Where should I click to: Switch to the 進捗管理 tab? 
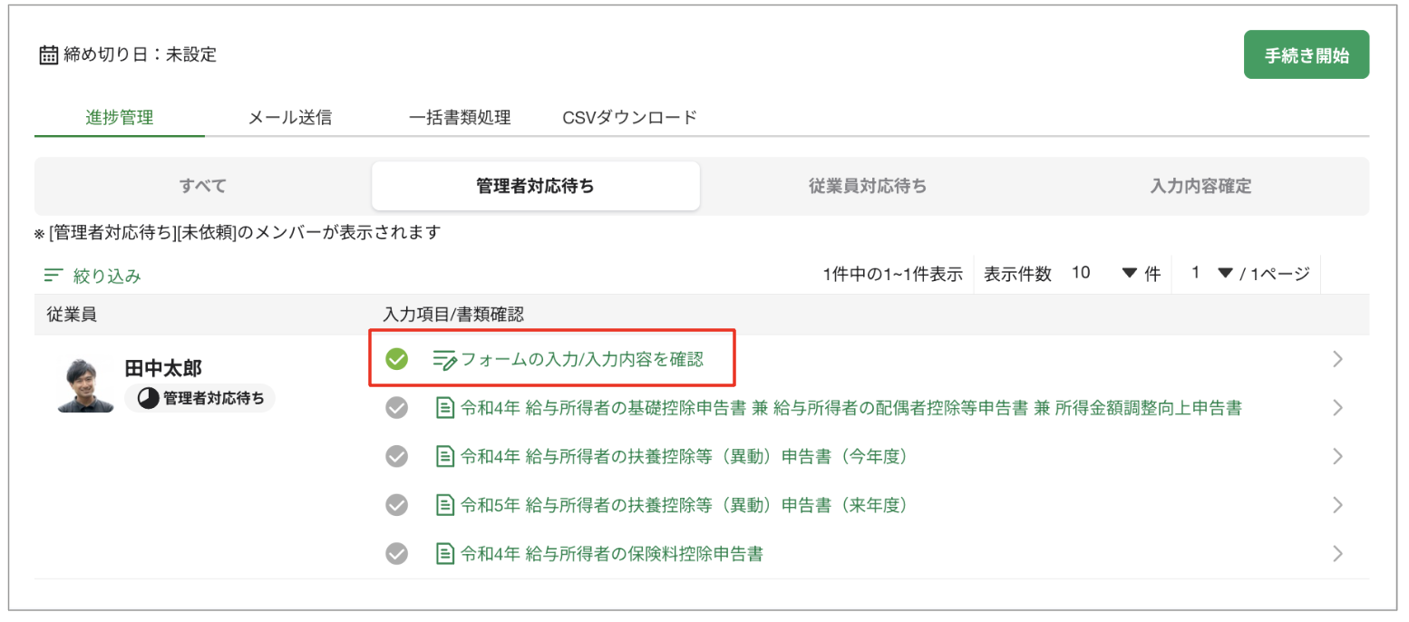point(120,117)
